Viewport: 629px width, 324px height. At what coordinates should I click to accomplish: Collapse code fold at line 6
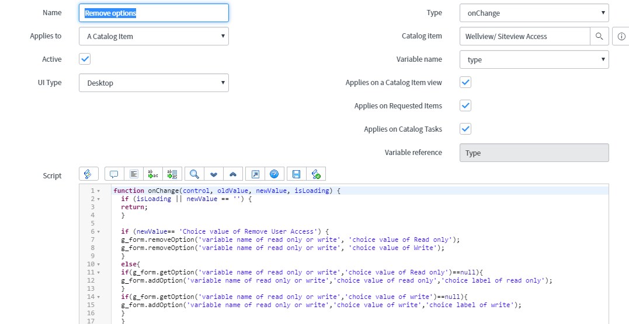(99, 231)
